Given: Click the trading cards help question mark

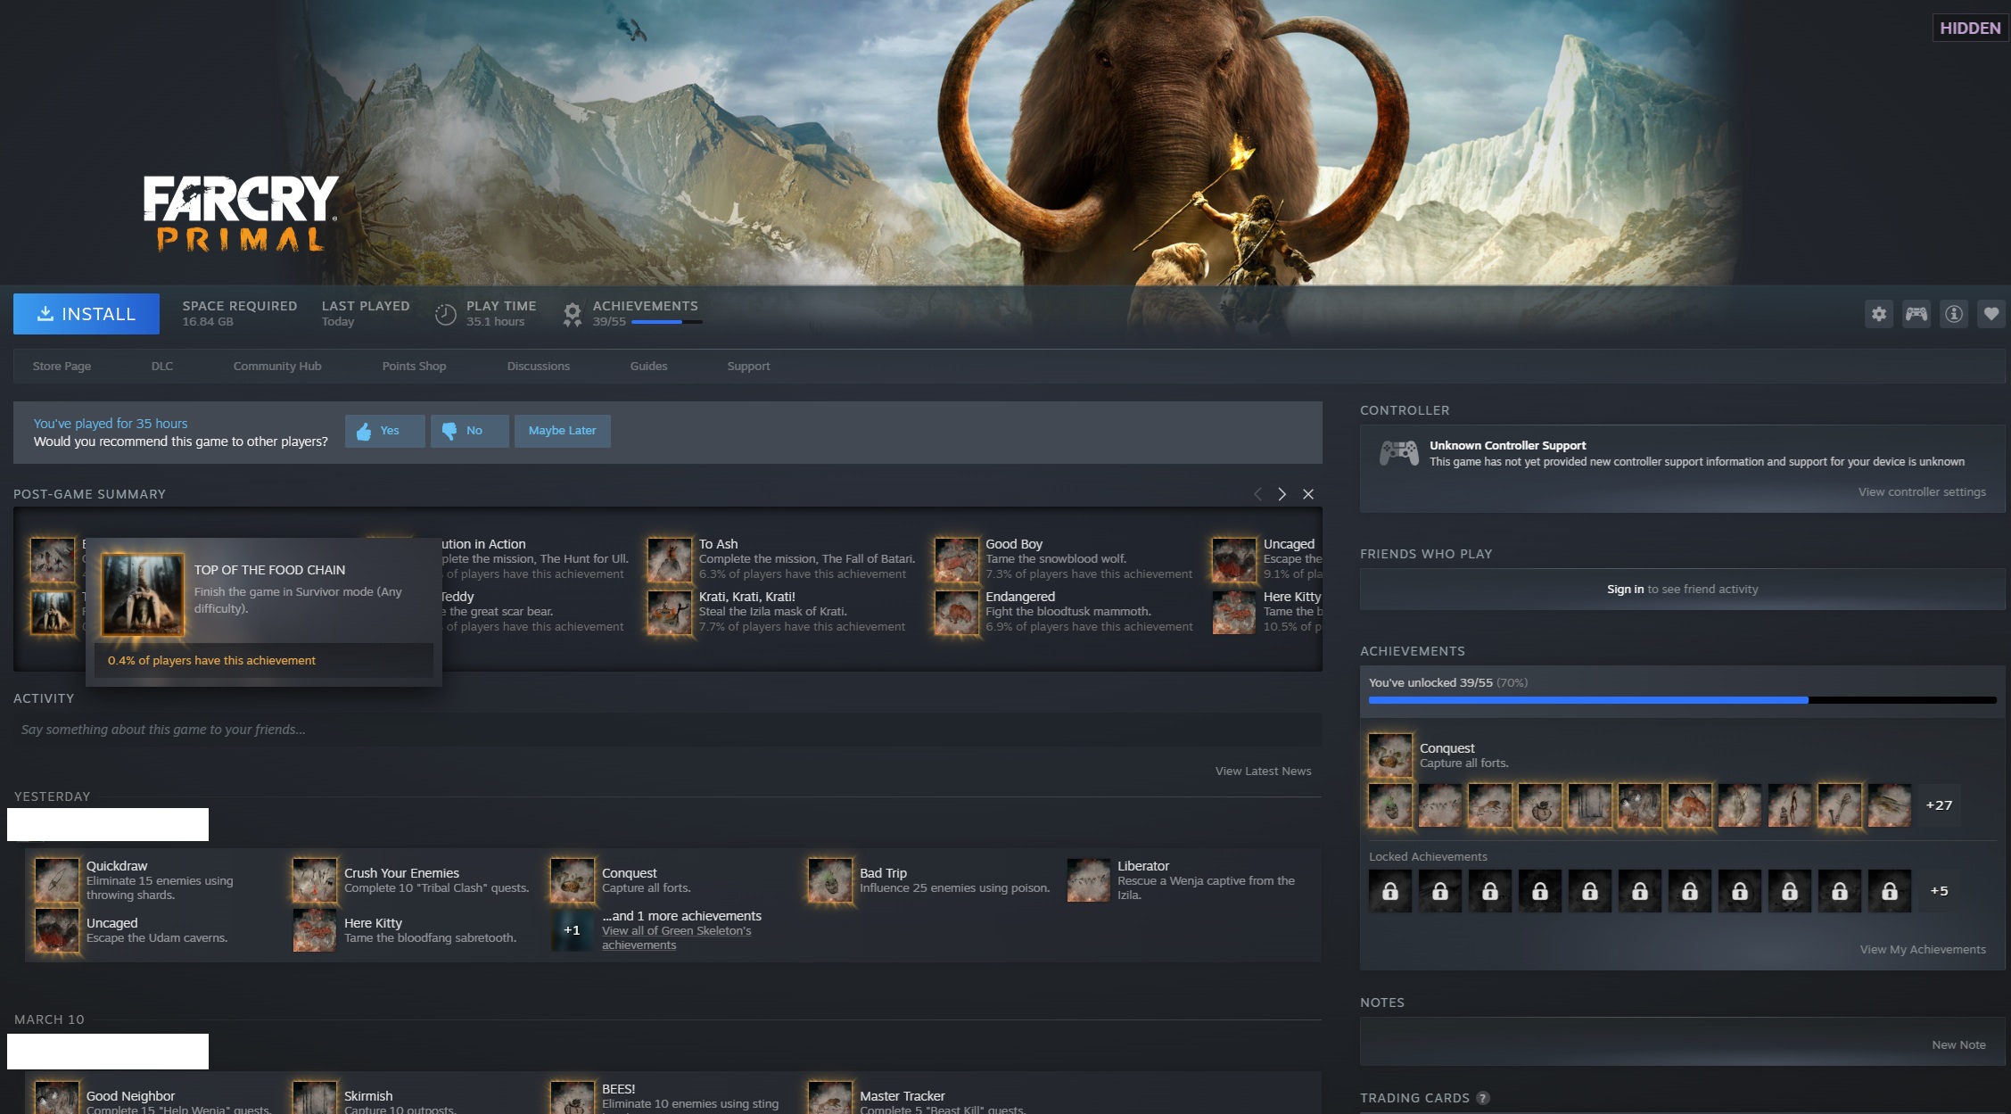Looking at the screenshot, I should point(1482,1098).
